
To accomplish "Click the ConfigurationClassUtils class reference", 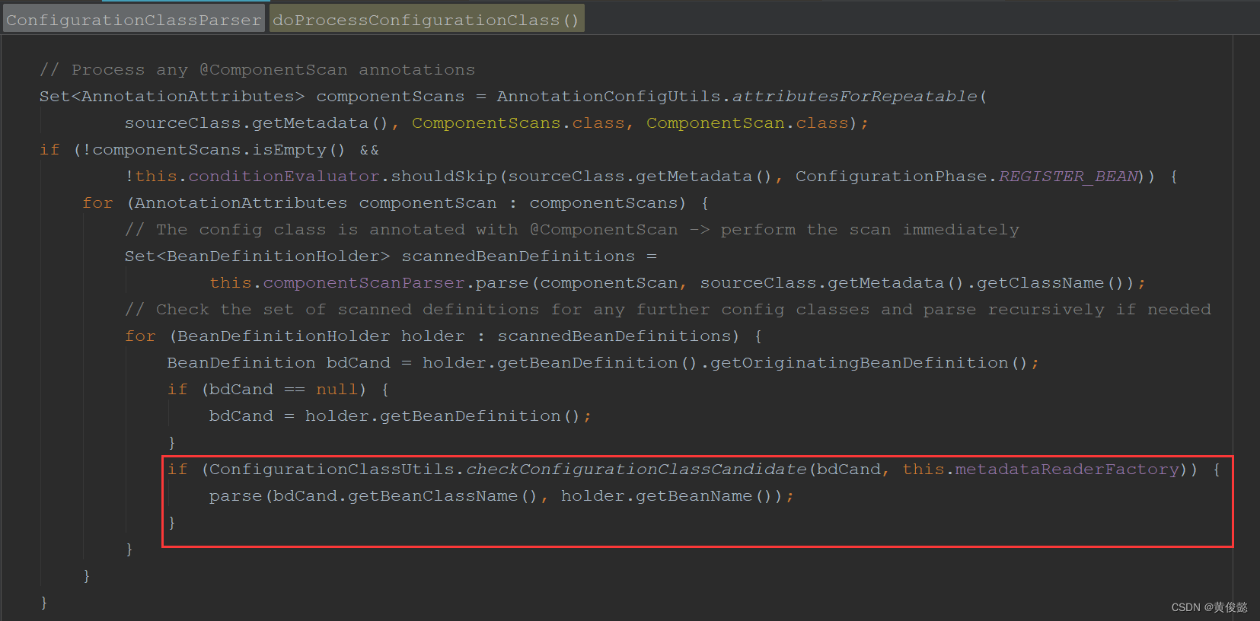I will pos(332,470).
